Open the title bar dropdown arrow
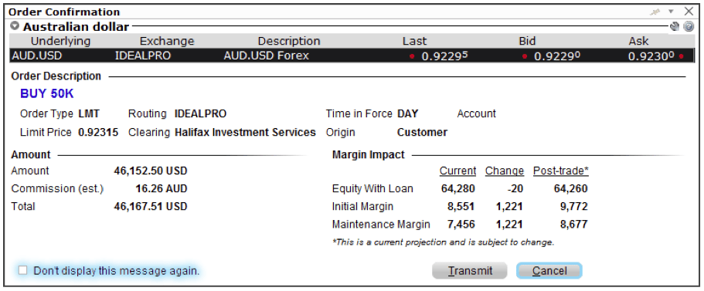This screenshot has width=704, height=291. click(672, 12)
